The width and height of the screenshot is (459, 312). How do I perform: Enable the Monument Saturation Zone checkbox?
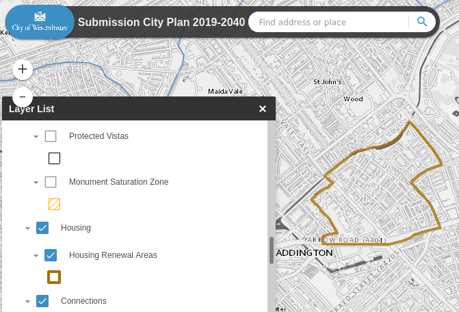(51, 182)
